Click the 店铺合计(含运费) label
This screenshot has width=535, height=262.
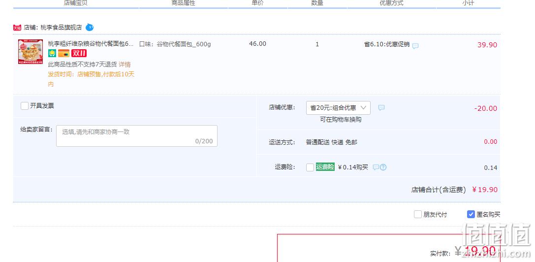coord(439,190)
